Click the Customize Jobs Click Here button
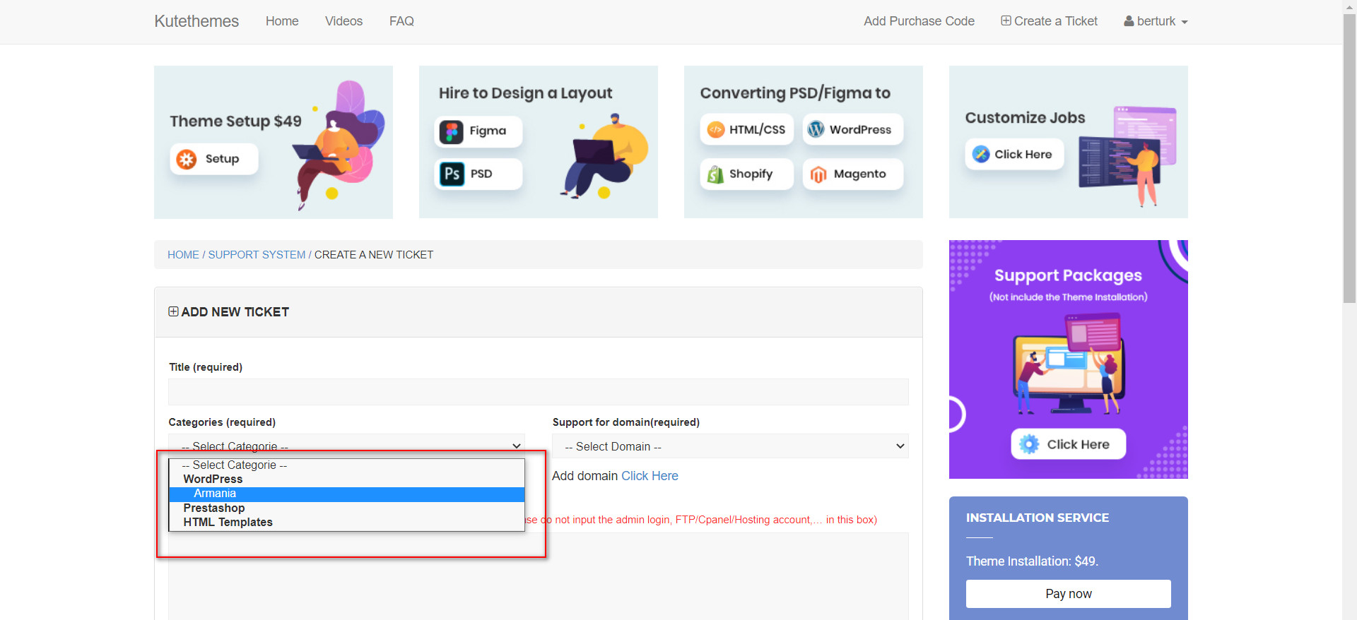The image size is (1357, 620). click(x=1014, y=154)
